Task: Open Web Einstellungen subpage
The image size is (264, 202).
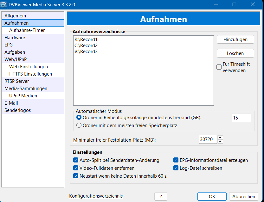Action: (33, 67)
